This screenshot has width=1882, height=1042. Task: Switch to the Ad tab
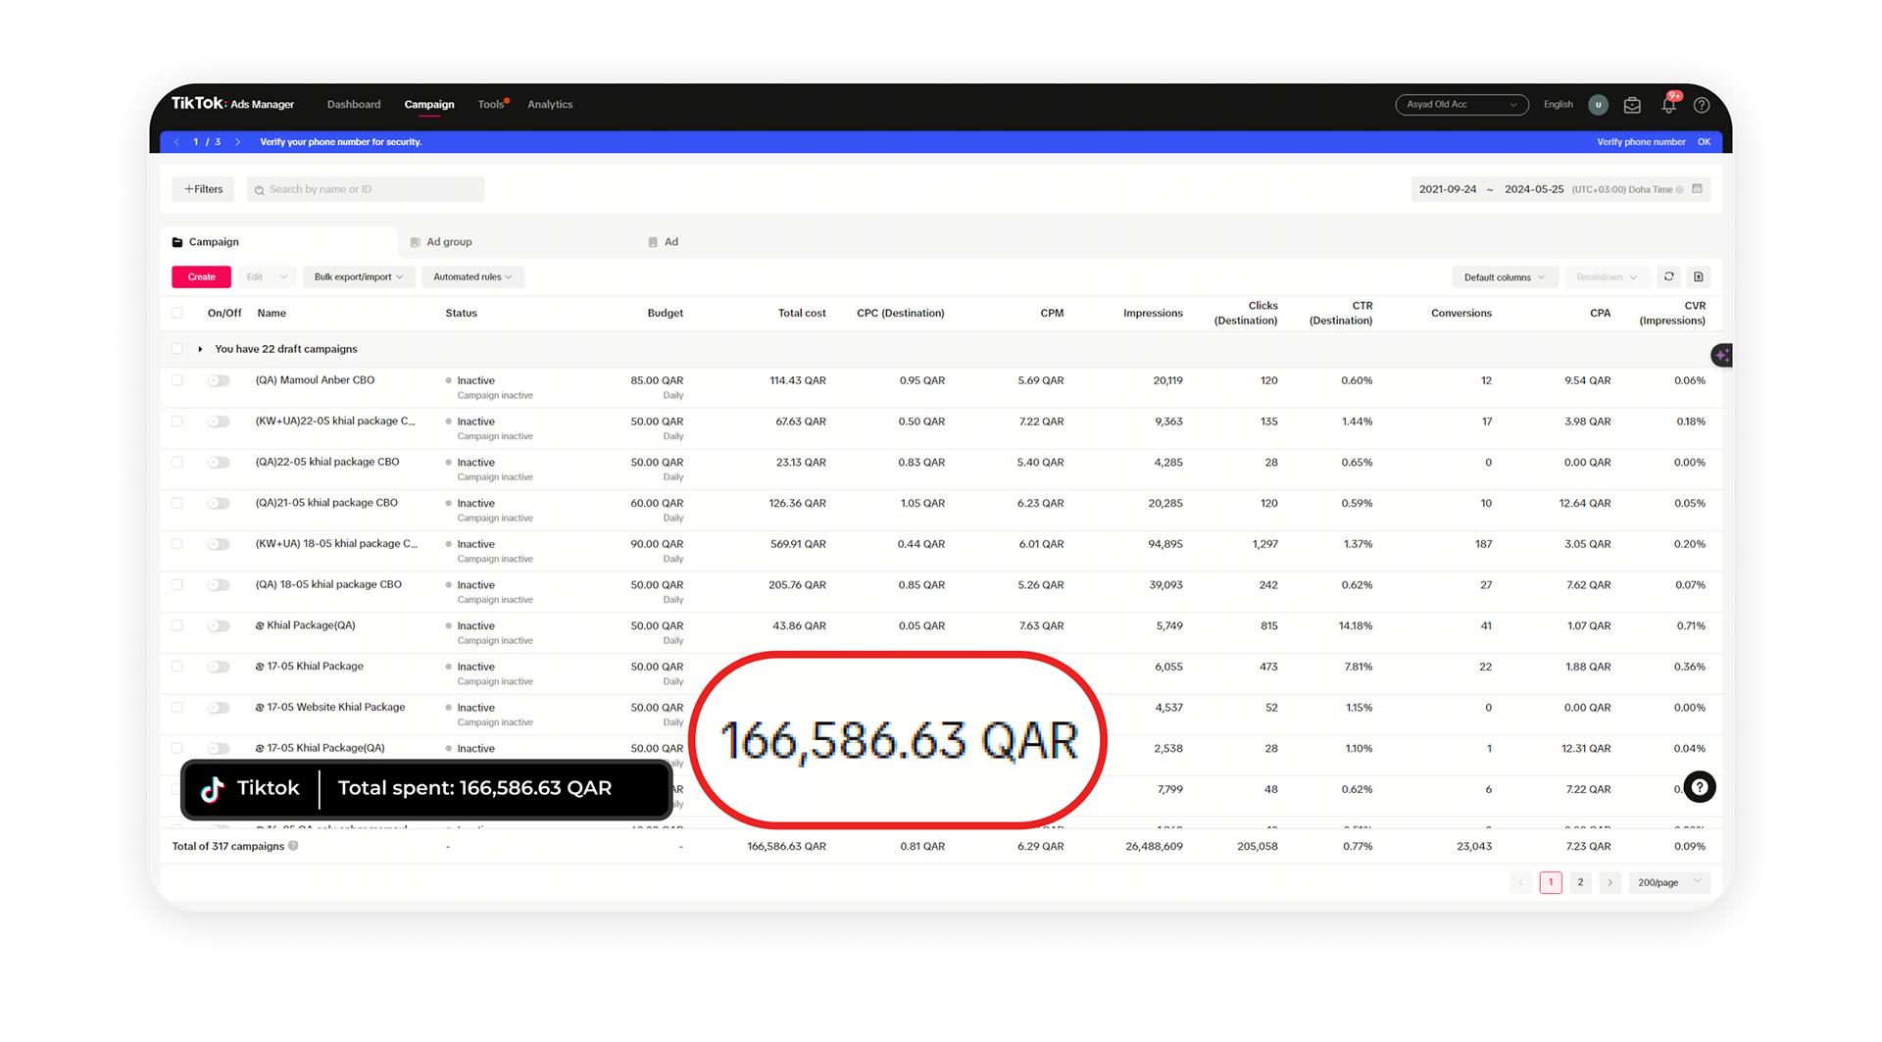click(664, 242)
